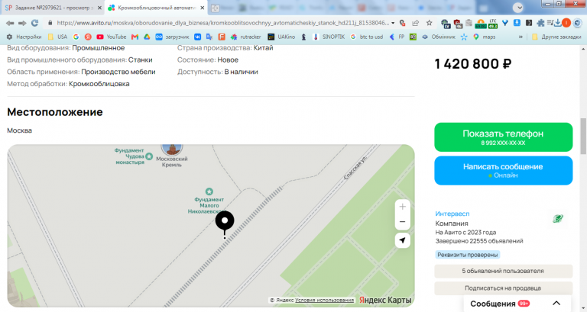This screenshot has height=312, width=587.
Task: Open the orange profile avatar
Action: (566, 23)
